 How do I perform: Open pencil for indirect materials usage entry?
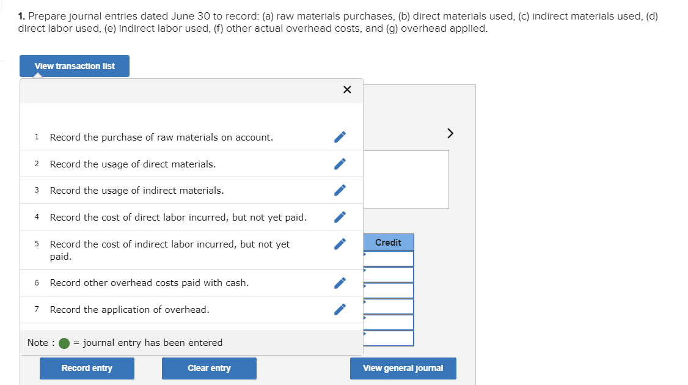(x=340, y=190)
